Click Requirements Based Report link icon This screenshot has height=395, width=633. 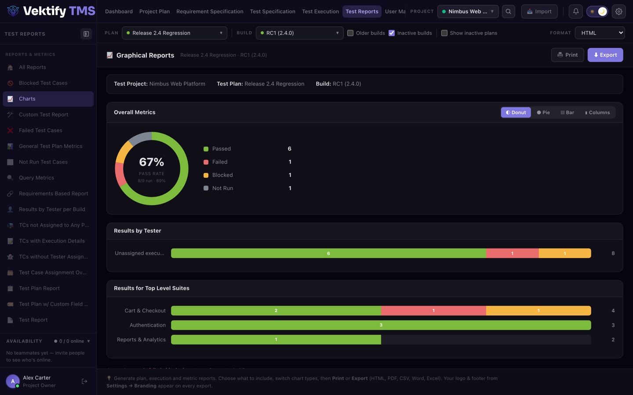[x=10, y=194]
